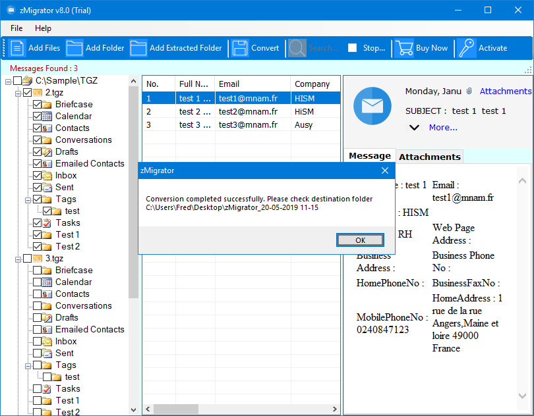Click the Tasks icon under 3.tgz
The height and width of the screenshot is (416, 534).
(x=47, y=389)
